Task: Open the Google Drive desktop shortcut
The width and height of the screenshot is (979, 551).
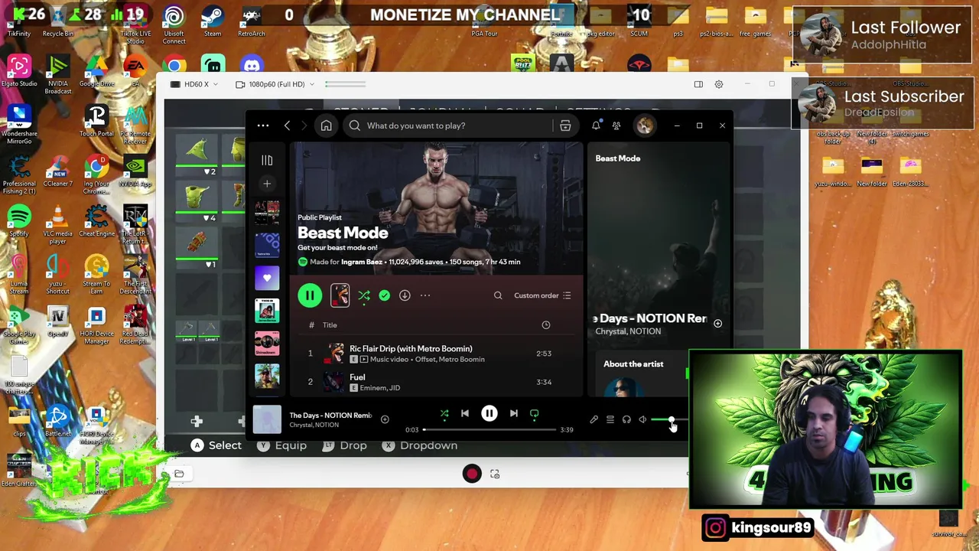Action: 96,71
